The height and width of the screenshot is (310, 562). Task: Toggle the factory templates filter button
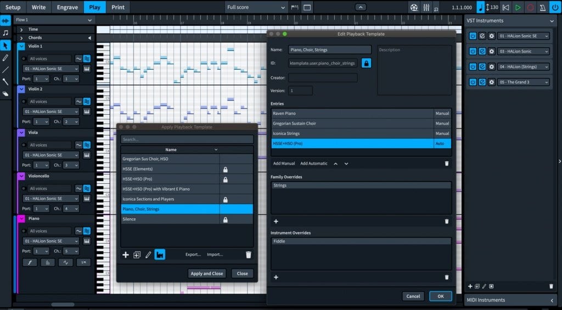pos(160,255)
